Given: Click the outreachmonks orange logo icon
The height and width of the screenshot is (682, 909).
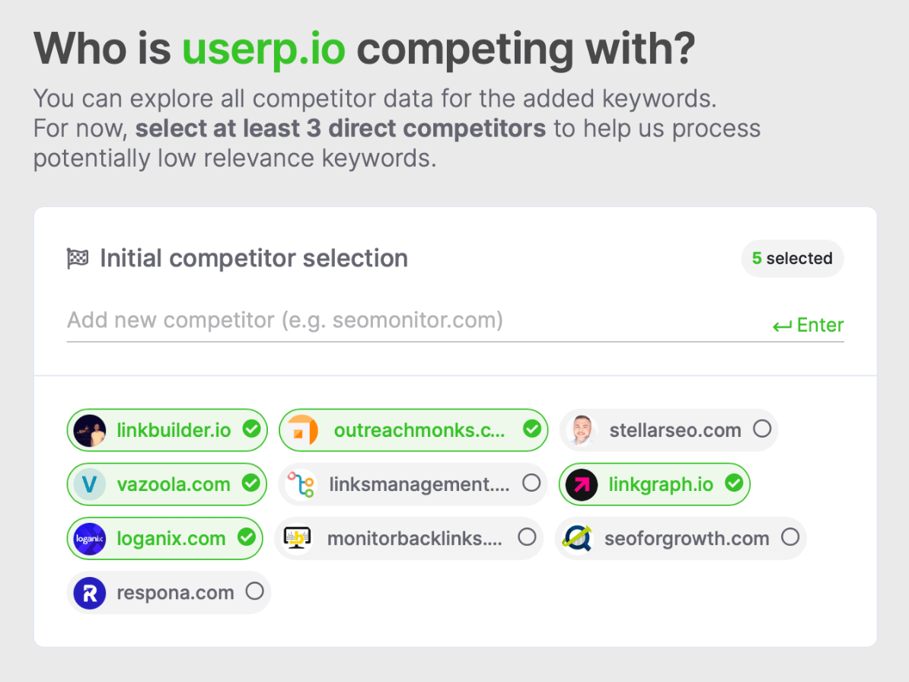Looking at the screenshot, I should click(302, 431).
